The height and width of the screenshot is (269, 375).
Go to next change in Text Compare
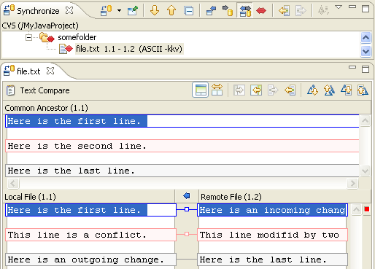coord(346,90)
